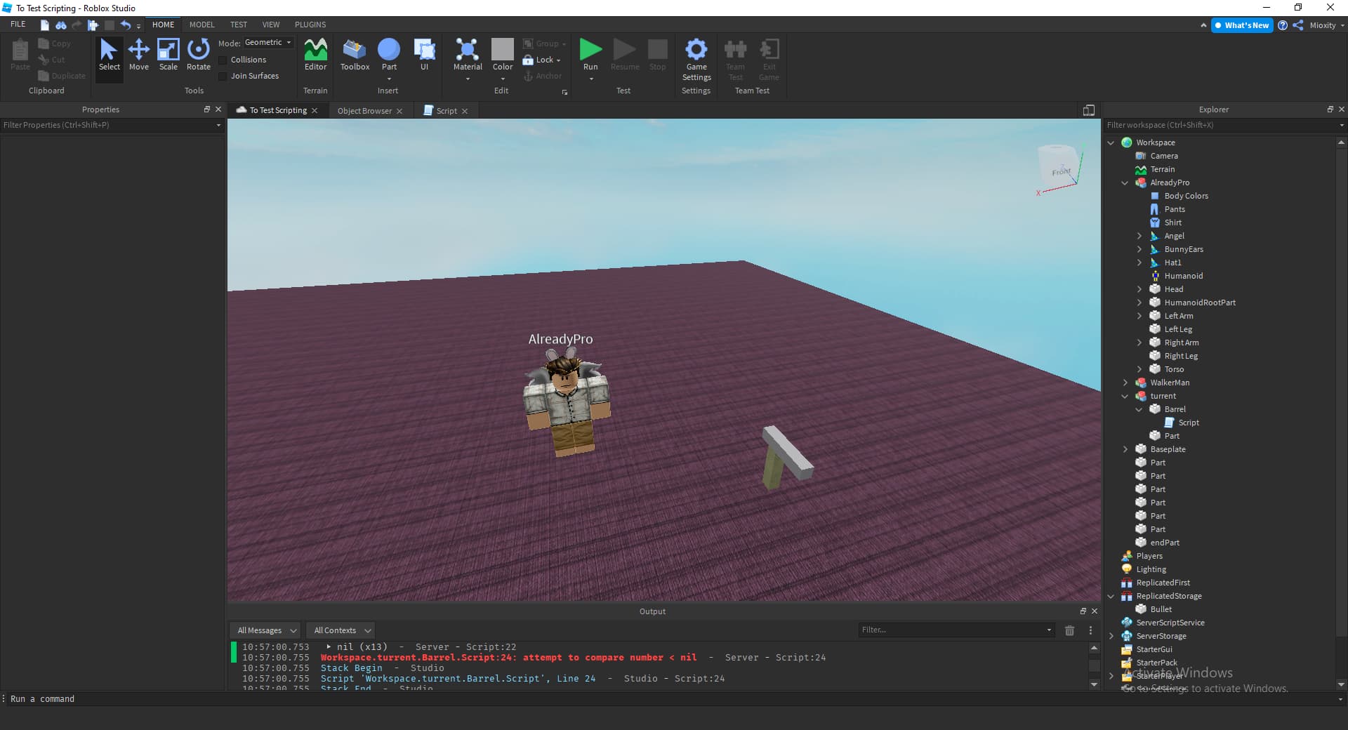Click the Filter Properties input field
The image size is (1348, 730).
(x=112, y=125)
